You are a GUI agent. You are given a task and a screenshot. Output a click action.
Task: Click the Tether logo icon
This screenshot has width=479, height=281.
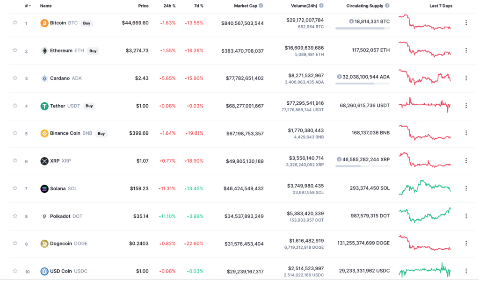coord(44,106)
